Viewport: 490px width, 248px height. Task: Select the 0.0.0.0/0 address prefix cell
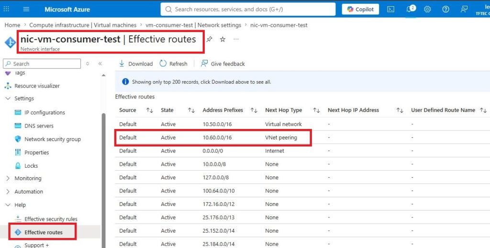coord(213,151)
